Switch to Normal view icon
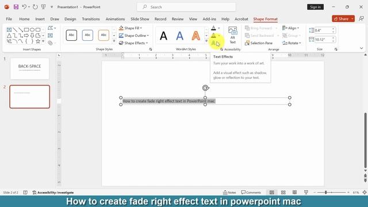This screenshot has height=207, width=368. (x=271, y=193)
